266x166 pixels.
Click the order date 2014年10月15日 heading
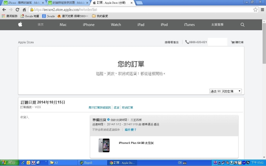click(x=43, y=102)
